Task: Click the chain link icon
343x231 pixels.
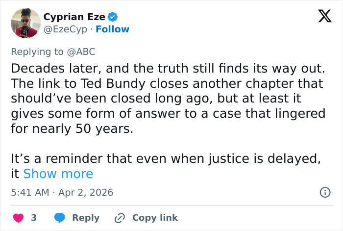Action: (x=120, y=218)
